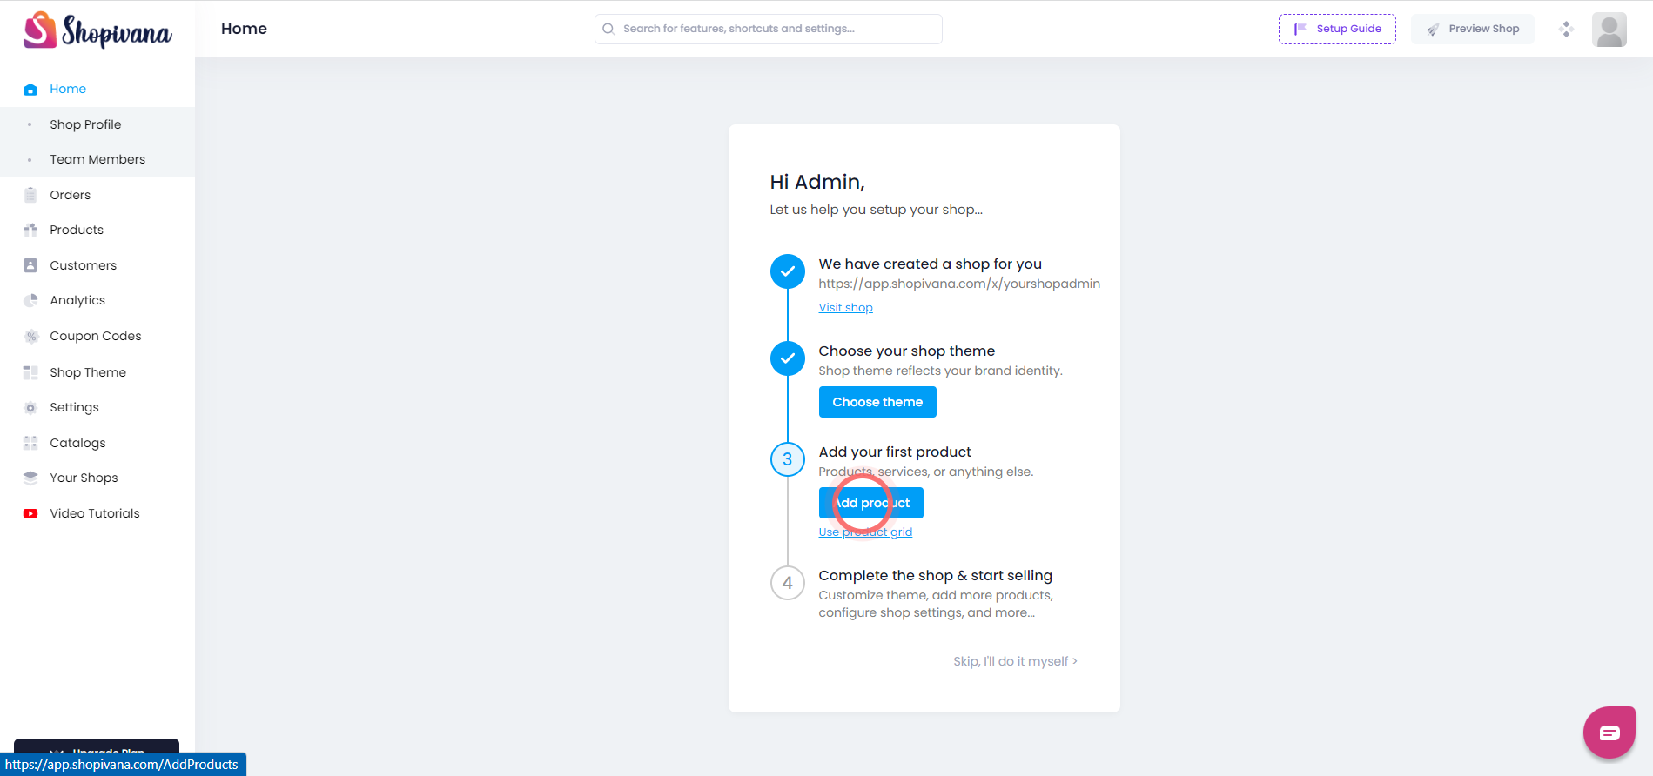Image resolution: width=1653 pixels, height=776 pixels.
Task: Open Coupon Codes from sidebar
Action: coord(97,336)
